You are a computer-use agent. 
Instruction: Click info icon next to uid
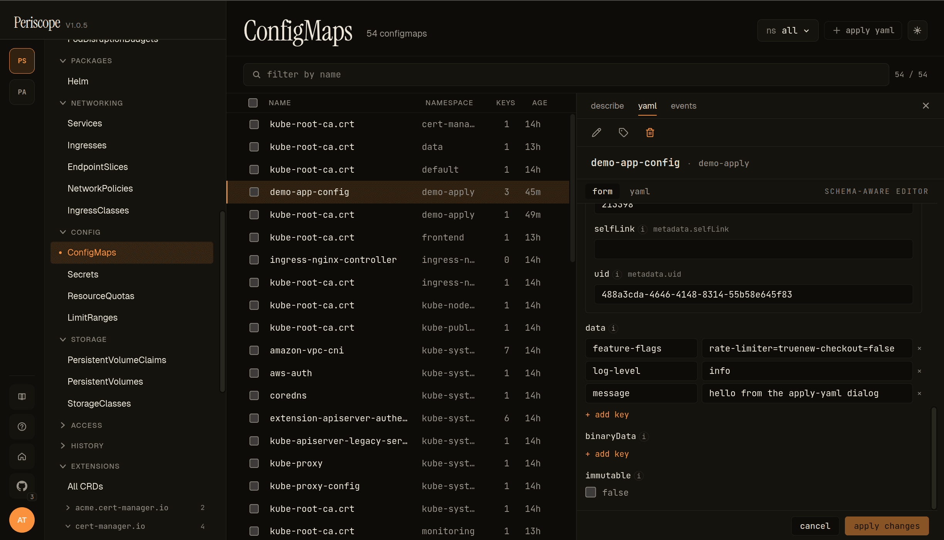tap(617, 274)
